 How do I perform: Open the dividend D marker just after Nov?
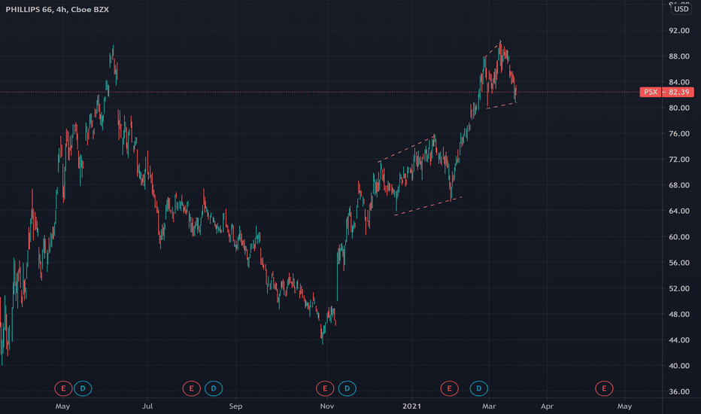click(x=347, y=388)
